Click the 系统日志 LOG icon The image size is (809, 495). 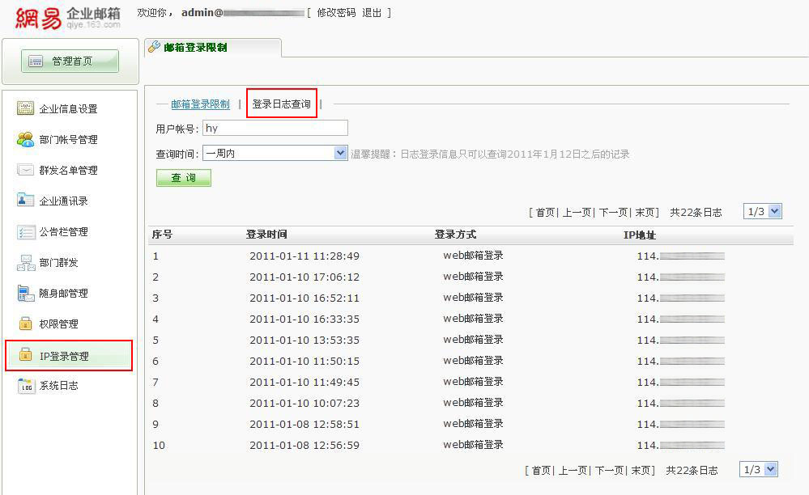click(25, 386)
